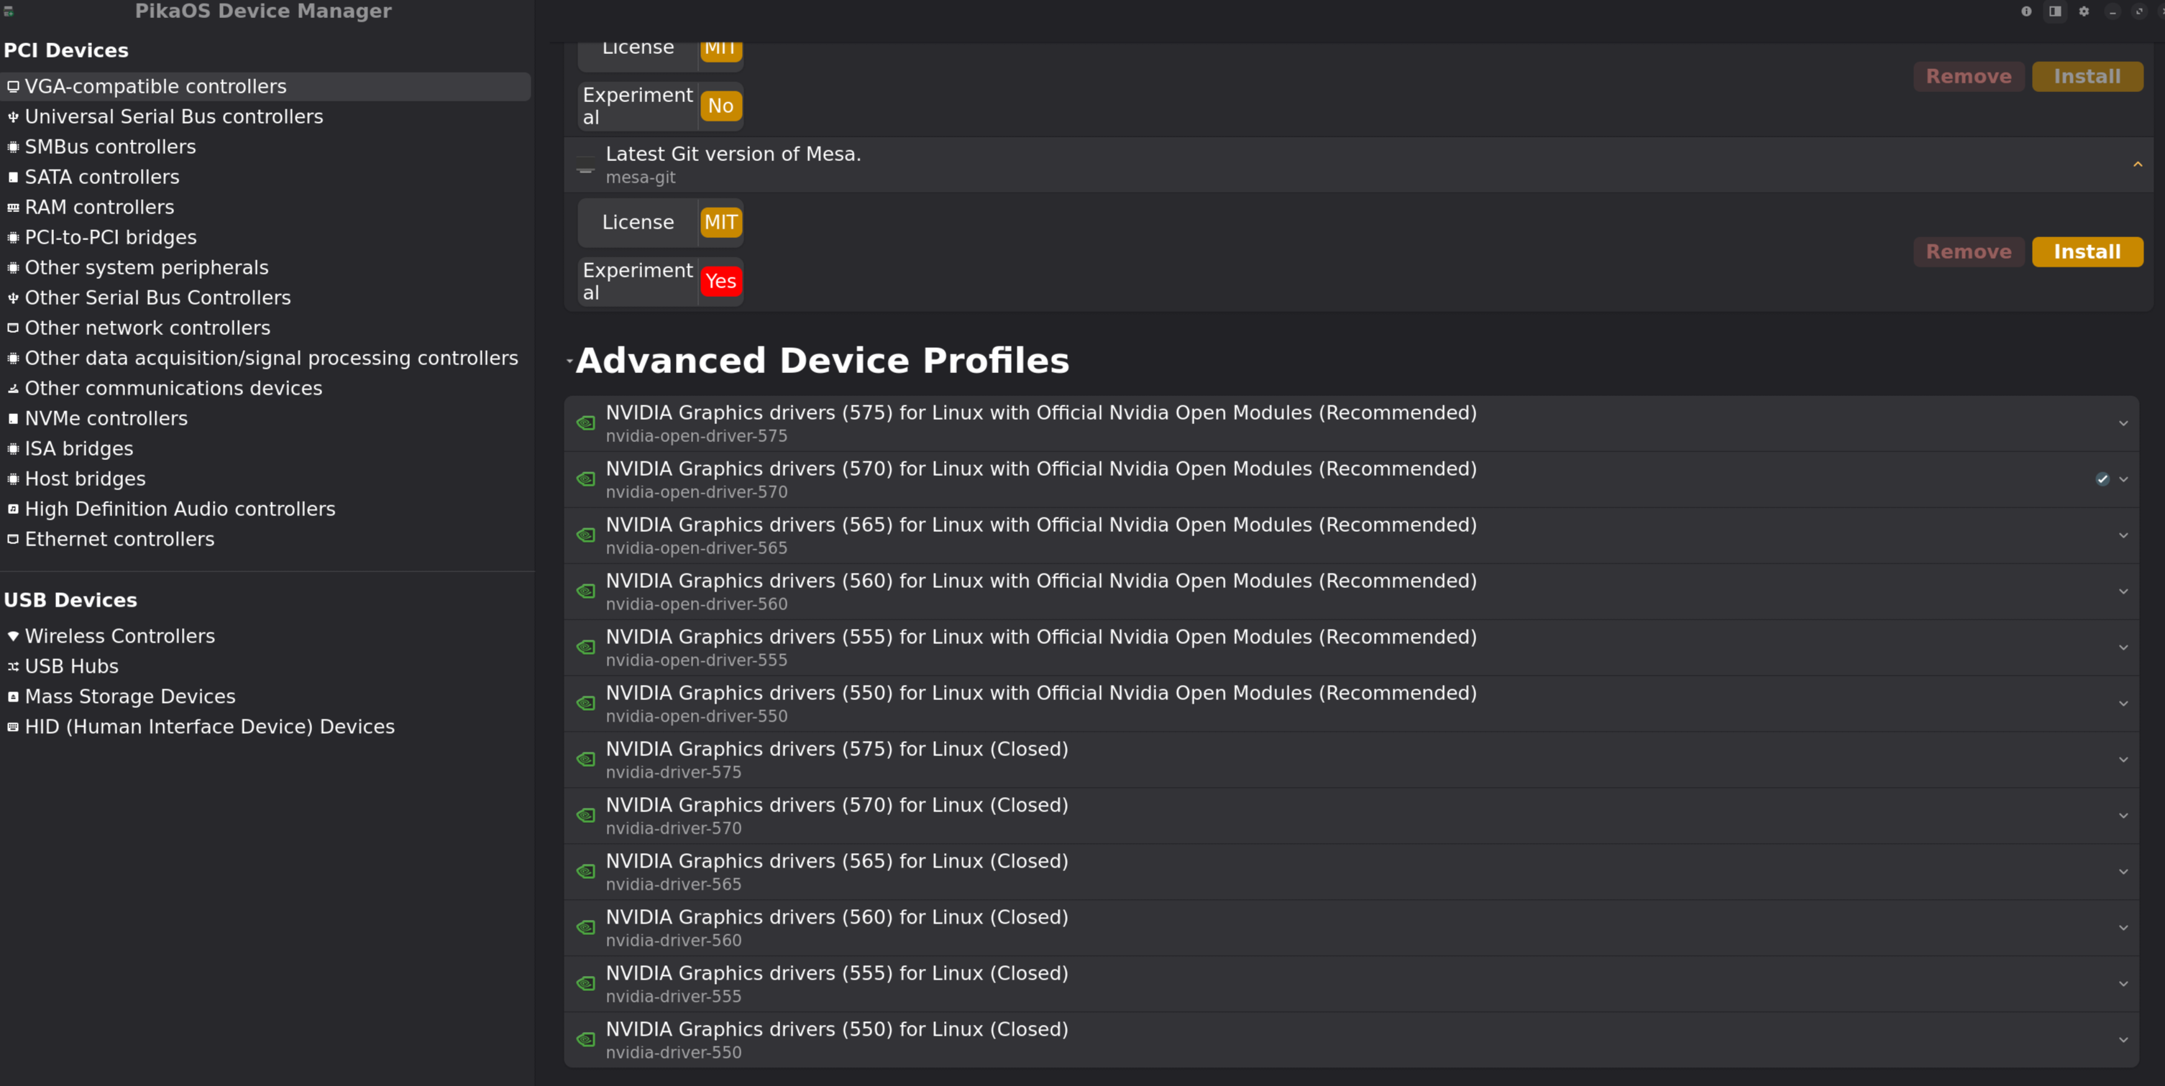Image resolution: width=2165 pixels, height=1086 pixels.
Task: Click the USB Hubs icon
Action: coord(13,666)
